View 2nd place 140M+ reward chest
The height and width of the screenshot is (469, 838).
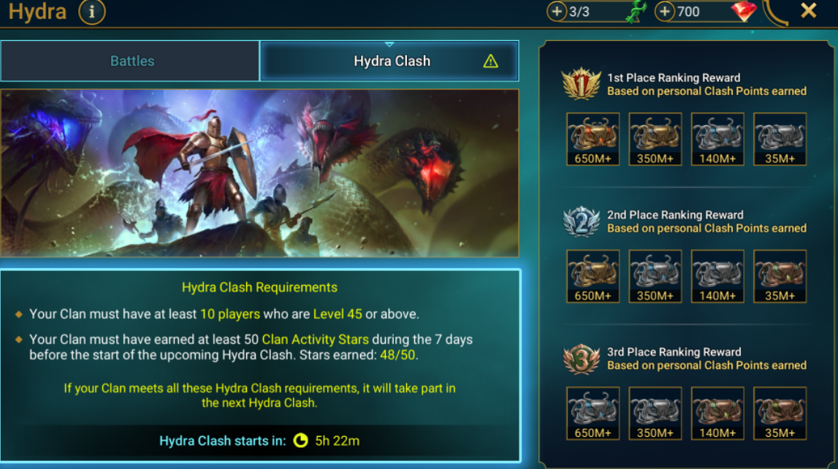(717, 276)
